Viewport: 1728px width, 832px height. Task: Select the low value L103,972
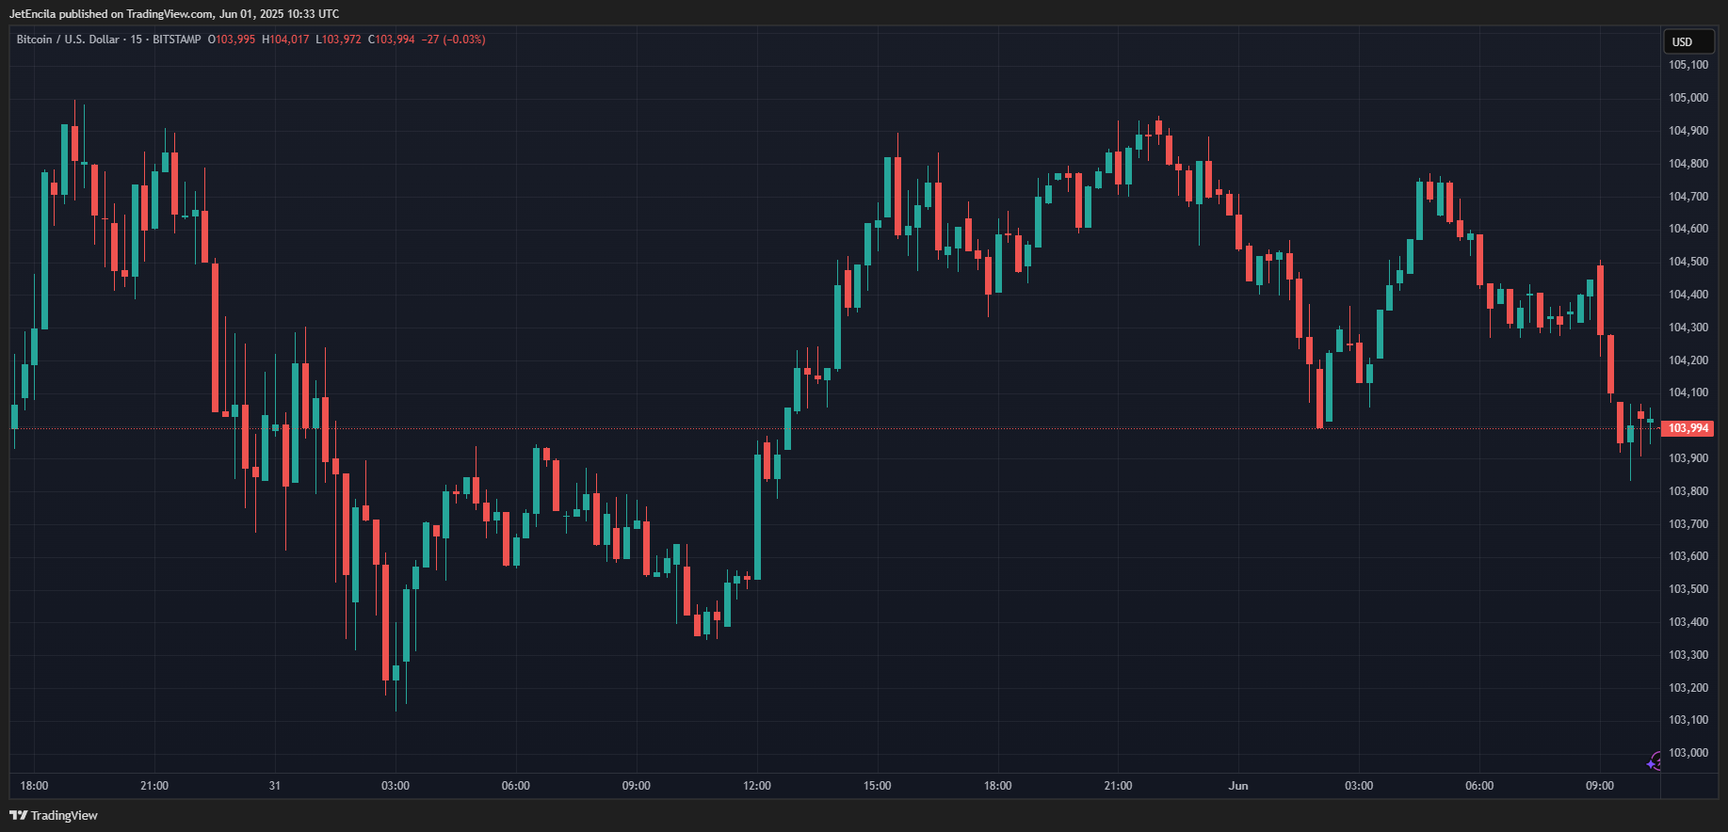(x=338, y=40)
